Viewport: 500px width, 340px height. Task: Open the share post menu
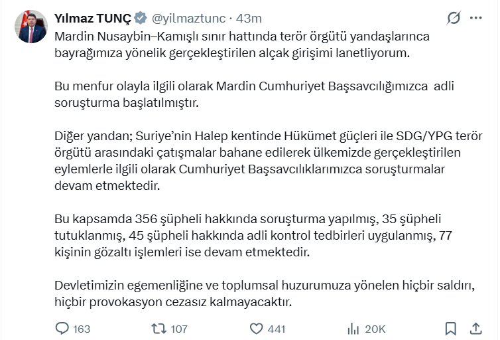click(x=475, y=328)
